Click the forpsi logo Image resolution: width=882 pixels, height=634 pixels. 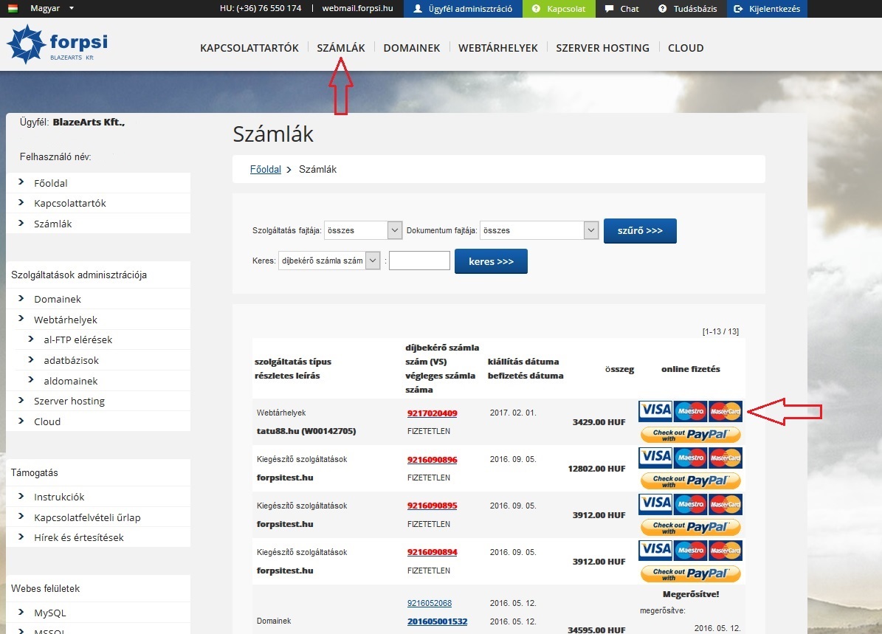click(58, 44)
